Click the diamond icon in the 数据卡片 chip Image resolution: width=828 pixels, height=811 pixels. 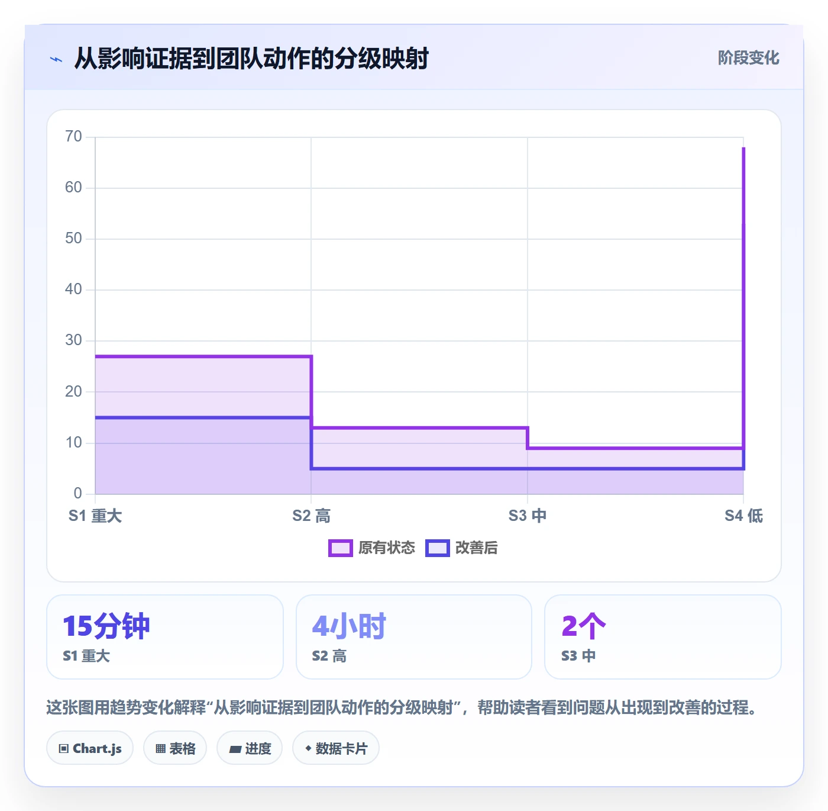tap(308, 748)
